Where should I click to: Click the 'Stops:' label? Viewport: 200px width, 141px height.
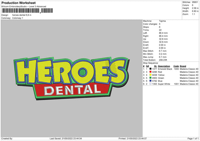pos(146,27)
